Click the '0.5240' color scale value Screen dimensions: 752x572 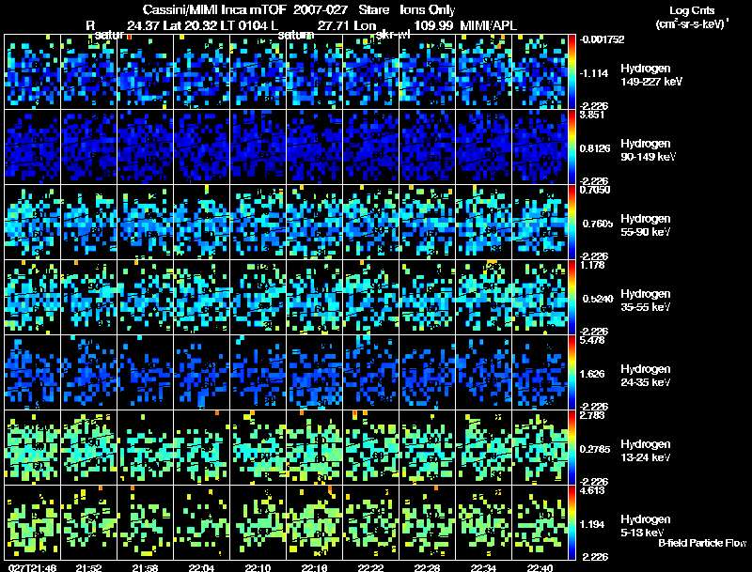598,299
